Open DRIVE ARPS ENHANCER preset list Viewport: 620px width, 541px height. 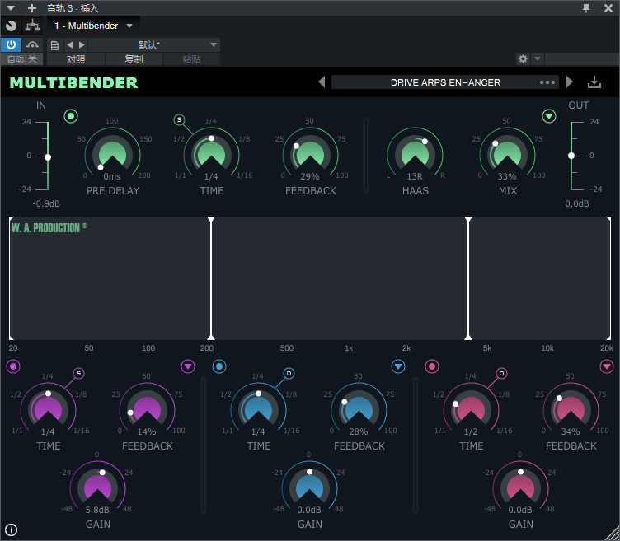[x=445, y=82]
